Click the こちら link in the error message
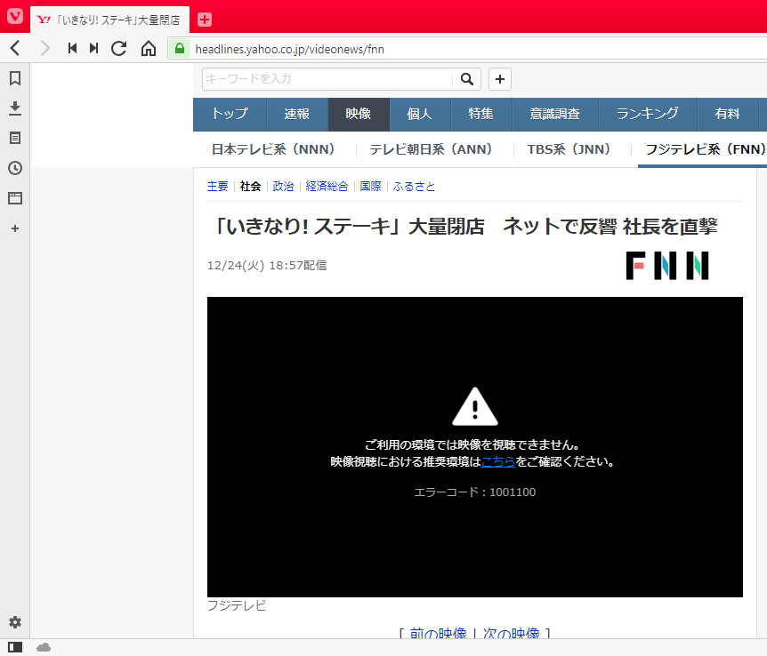Viewport: 767px width, 656px height. click(x=497, y=461)
